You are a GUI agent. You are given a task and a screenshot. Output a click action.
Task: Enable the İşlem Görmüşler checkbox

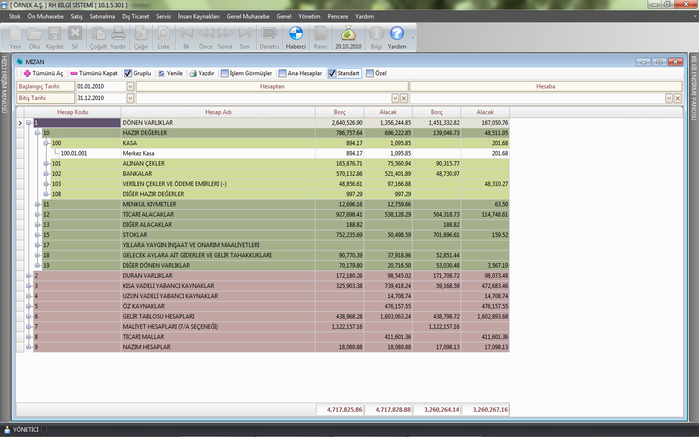[225, 73]
